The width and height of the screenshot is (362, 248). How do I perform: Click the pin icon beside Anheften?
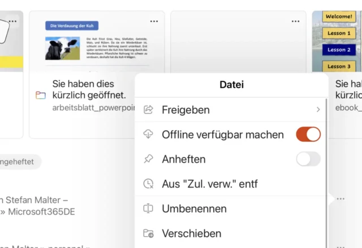(149, 159)
